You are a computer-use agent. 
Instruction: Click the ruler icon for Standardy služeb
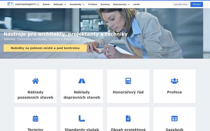point(82,118)
